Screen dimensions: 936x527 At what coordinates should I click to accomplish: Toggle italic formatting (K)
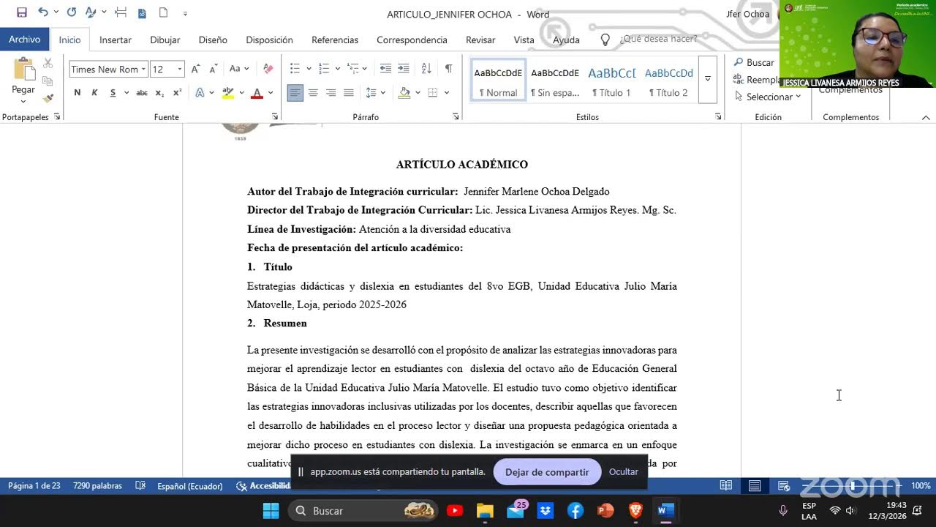click(94, 93)
